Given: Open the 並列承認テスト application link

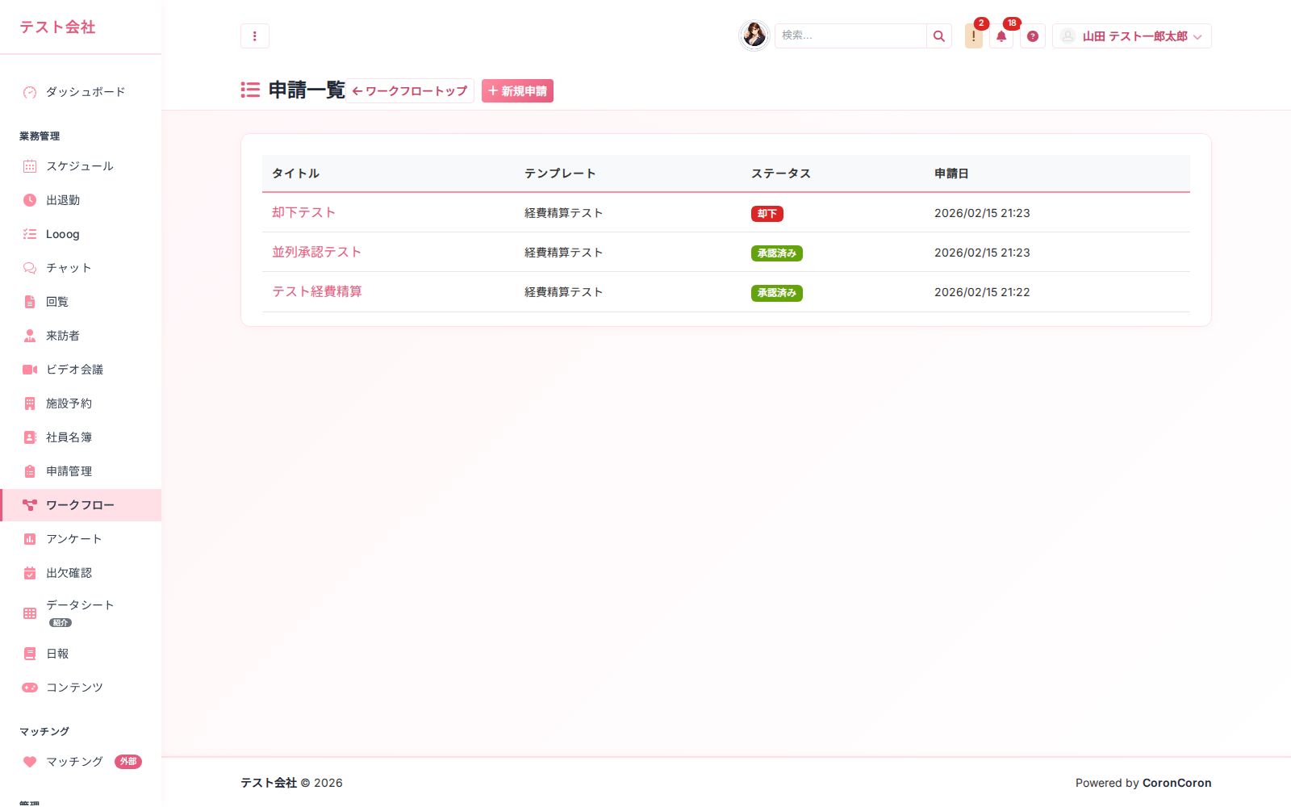Looking at the screenshot, I should tap(316, 252).
